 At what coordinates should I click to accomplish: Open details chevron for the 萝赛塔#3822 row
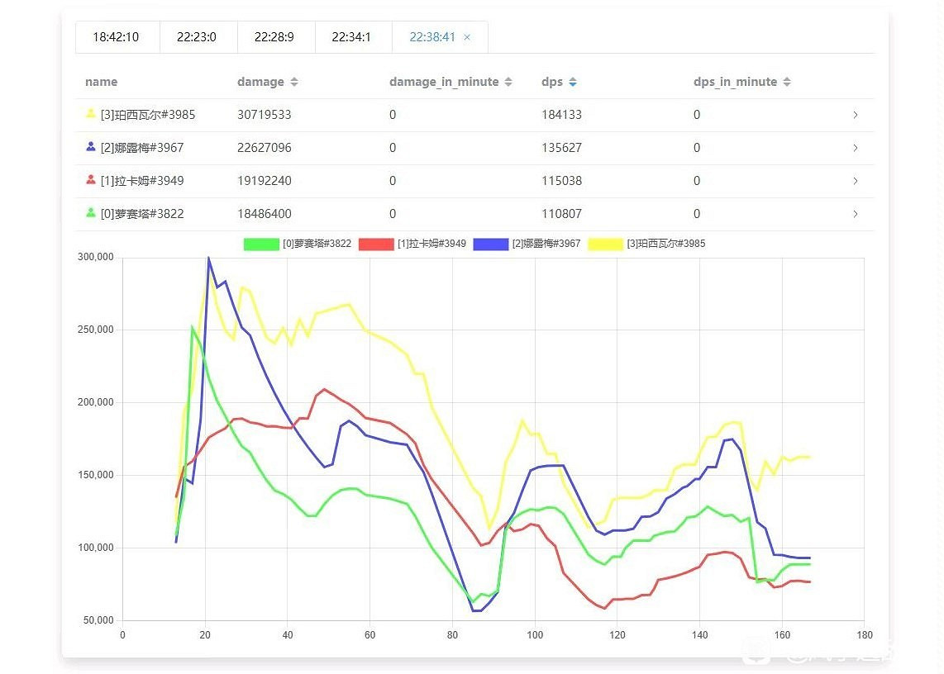click(x=856, y=214)
